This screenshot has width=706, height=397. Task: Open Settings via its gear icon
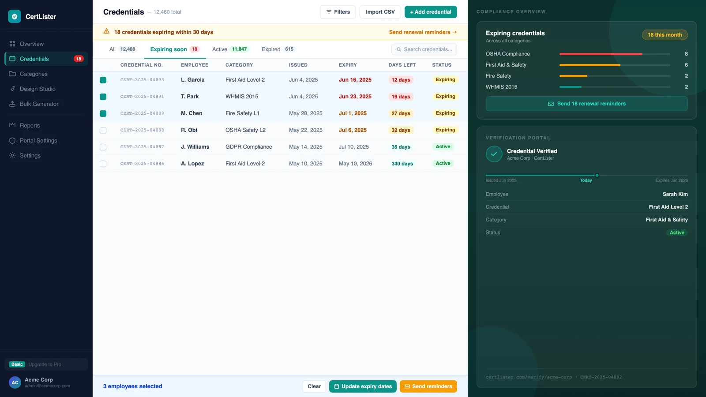(x=12, y=155)
